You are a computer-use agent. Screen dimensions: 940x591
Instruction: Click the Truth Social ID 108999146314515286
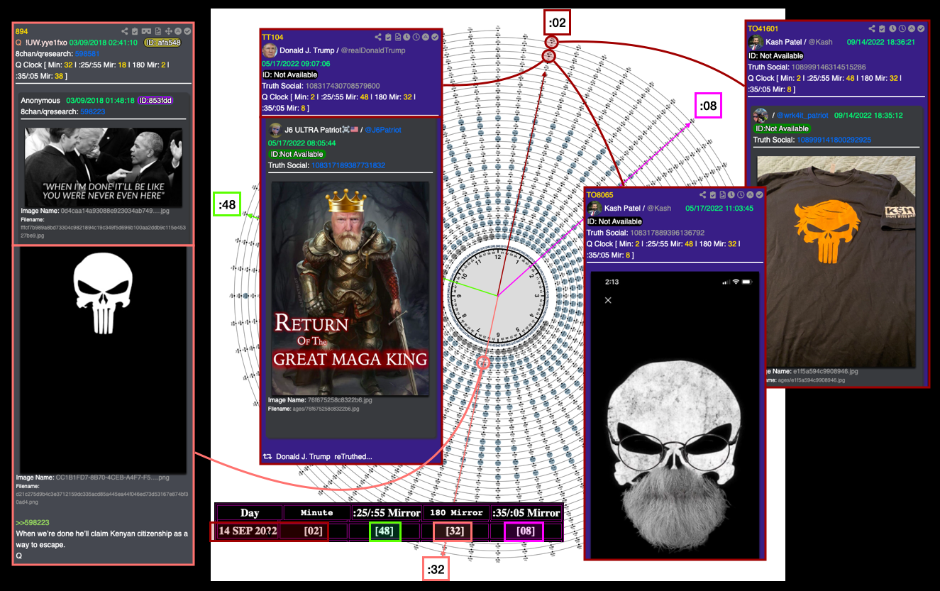tap(829, 67)
